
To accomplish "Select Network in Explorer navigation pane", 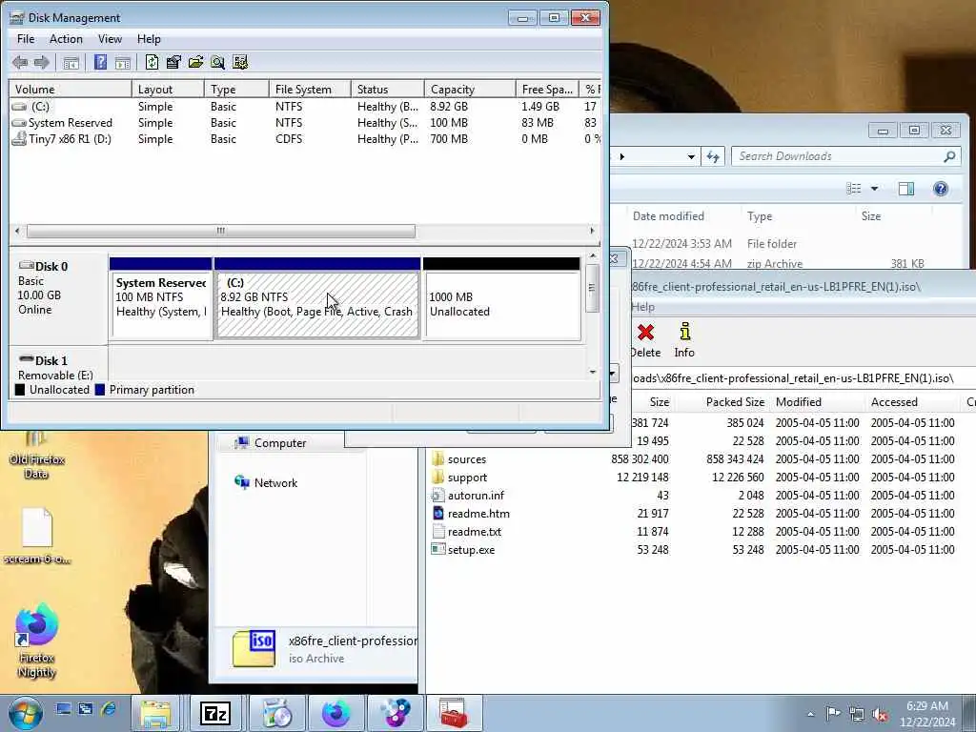I will pos(266,482).
